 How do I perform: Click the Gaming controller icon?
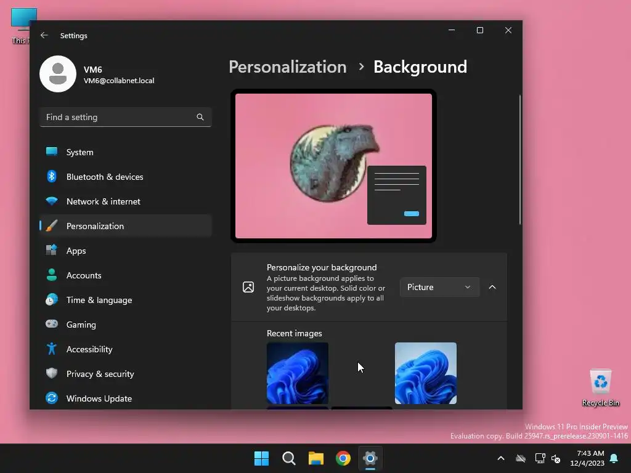[52, 324]
